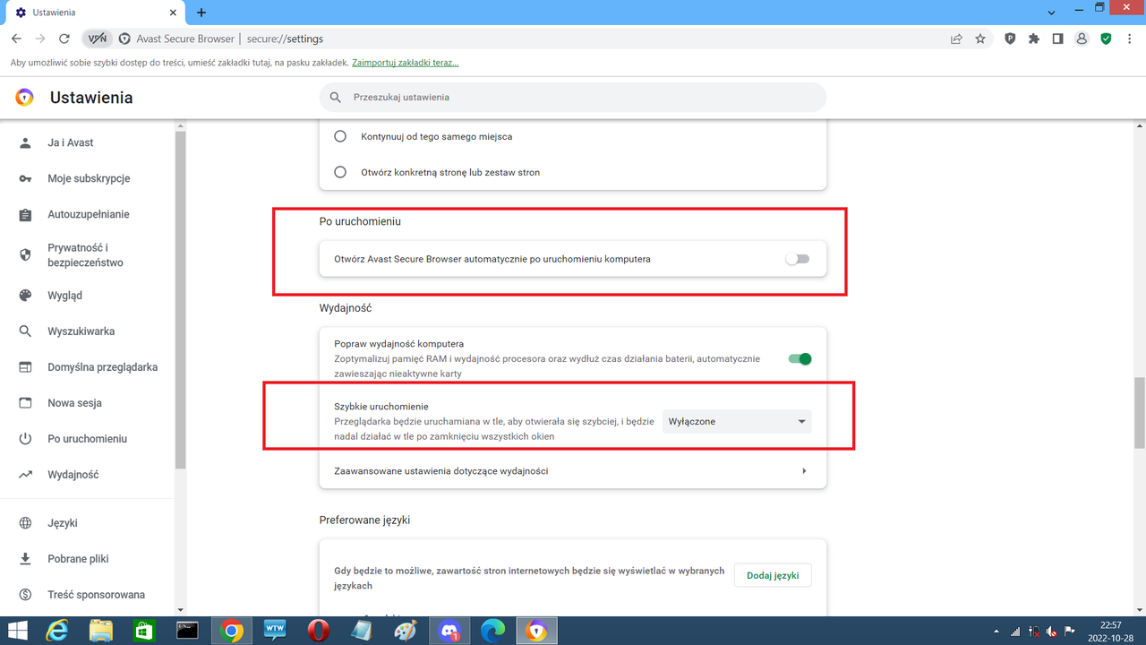
Task: Toggle the side panel icon
Action: click(x=1057, y=39)
